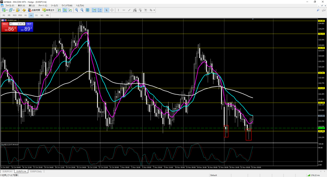Viewport: 327px width, 177px height.
Task: Open the new chart dropdown arrow
Action: (x=7, y=10)
